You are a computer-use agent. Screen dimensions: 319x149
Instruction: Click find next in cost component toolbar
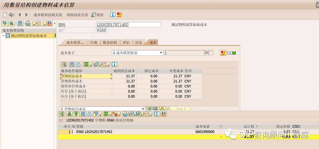click(78, 64)
